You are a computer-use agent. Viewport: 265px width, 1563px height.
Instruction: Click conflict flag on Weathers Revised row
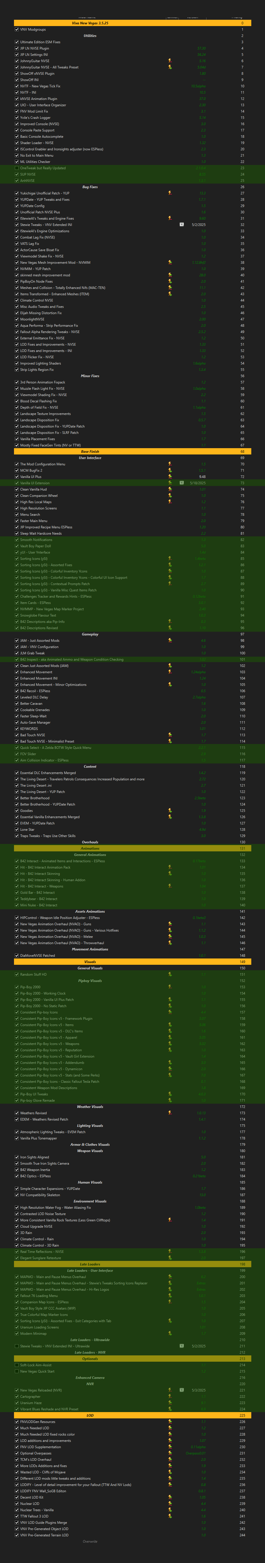pos(169,1113)
